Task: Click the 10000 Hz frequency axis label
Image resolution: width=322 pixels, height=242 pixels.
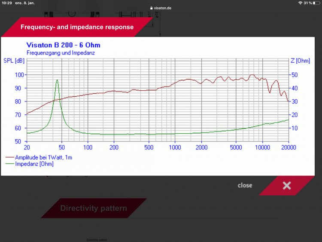Action: coord(262,147)
